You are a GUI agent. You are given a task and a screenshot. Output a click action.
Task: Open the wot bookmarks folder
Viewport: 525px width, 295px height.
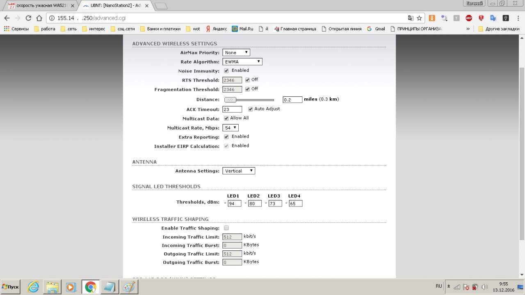pos(193,29)
